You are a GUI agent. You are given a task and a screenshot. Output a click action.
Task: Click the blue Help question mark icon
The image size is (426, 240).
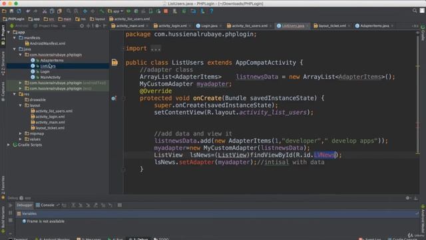[x=212, y=11]
